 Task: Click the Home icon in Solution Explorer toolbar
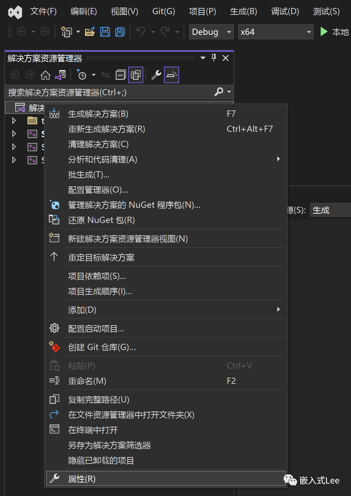coord(45,75)
